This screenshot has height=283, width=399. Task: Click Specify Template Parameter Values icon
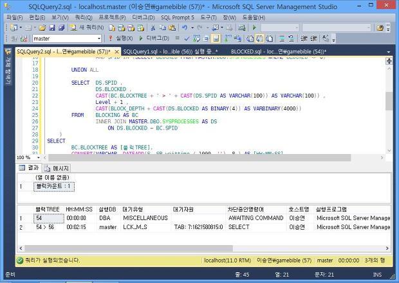[x=326, y=39]
